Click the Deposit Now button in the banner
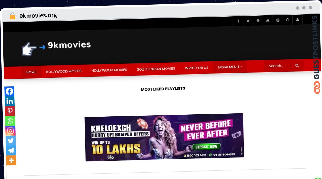Screen dimensions: 322x179 point(207,147)
